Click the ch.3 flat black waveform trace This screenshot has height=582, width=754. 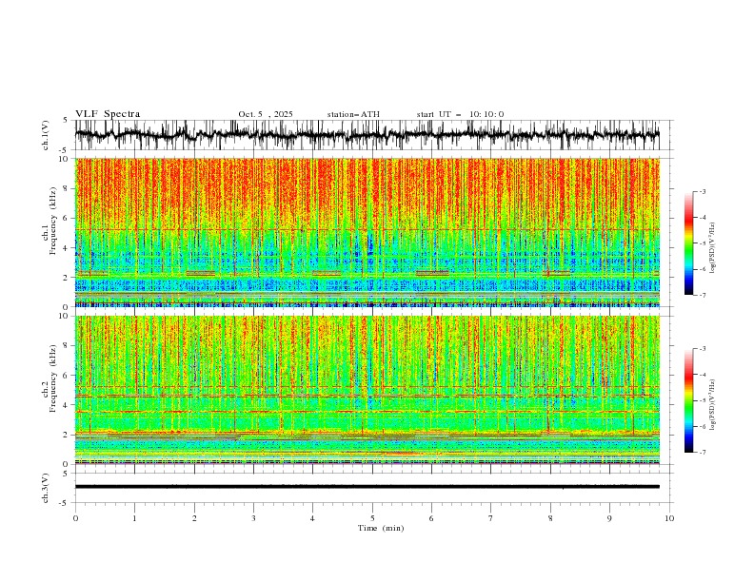click(367, 487)
